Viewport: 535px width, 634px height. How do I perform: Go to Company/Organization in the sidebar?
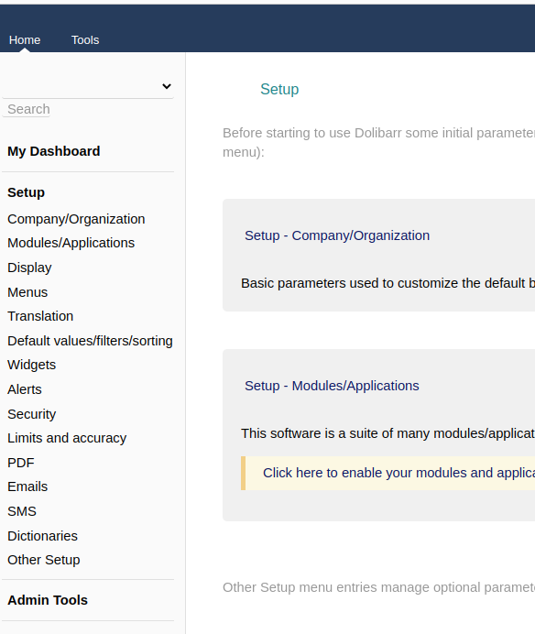pyautogui.click(x=76, y=219)
